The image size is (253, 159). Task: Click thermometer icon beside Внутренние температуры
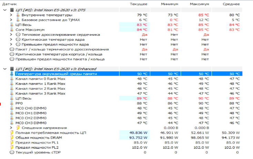pos(18,15)
